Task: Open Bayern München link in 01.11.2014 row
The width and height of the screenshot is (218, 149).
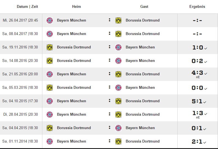Action: click(72, 141)
